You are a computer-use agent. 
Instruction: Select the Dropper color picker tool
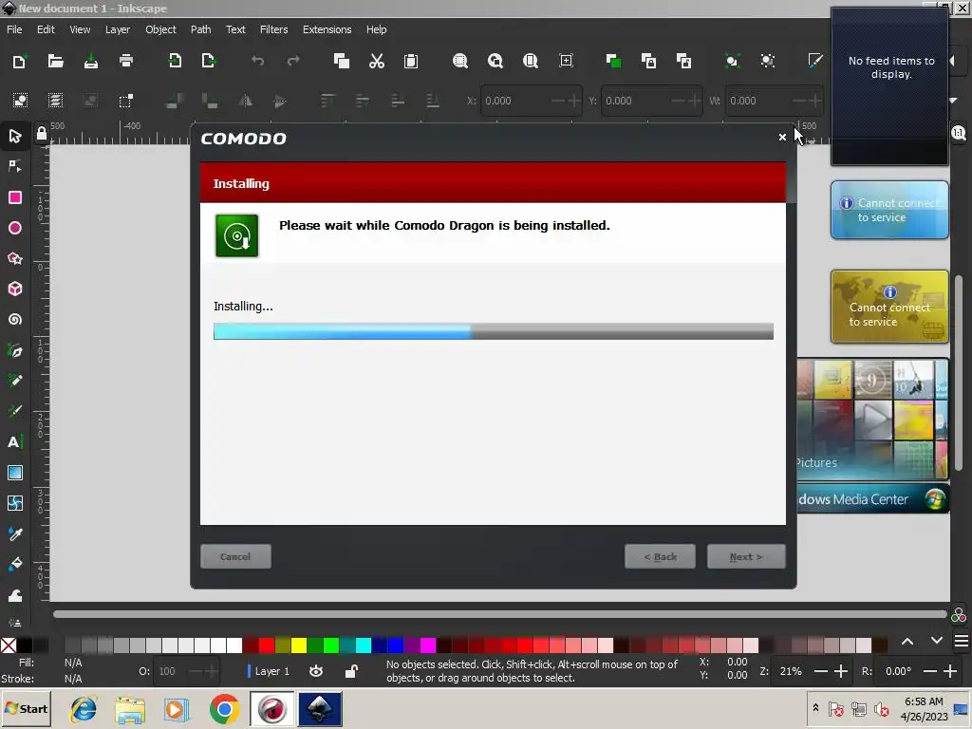point(15,533)
